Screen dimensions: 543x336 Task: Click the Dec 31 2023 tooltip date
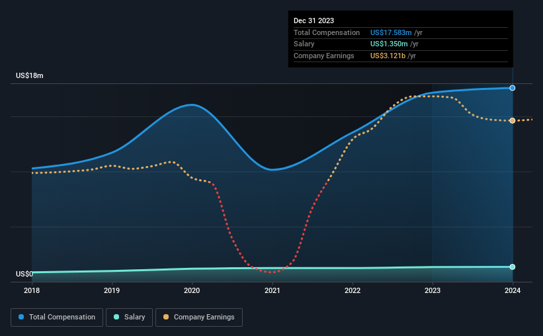(313, 21)
